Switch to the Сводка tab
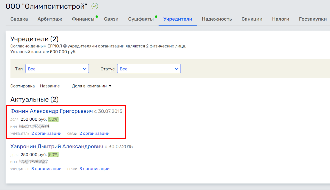The height and width of the screenshot is (190, 330). point(19,19)
